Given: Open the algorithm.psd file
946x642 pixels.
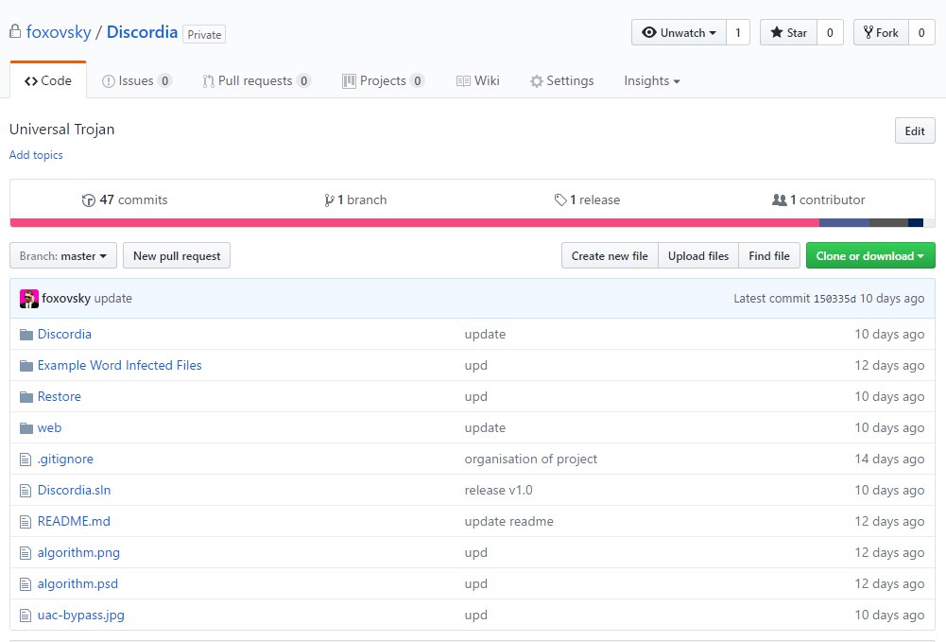Looking at the screenshot, I should click(x=77, y=584).
